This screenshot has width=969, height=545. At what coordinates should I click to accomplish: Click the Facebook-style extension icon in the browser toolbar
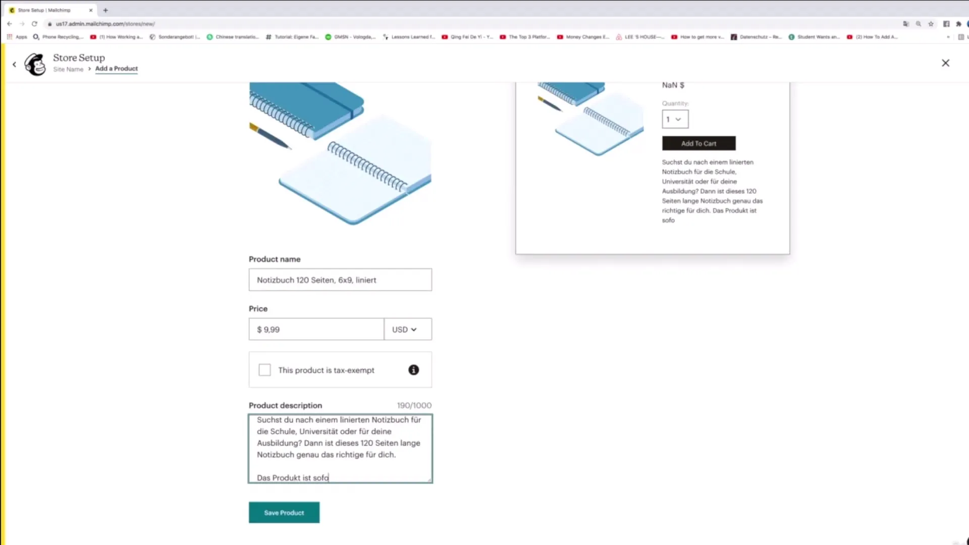pyautogui.click(x=946, y=24)
